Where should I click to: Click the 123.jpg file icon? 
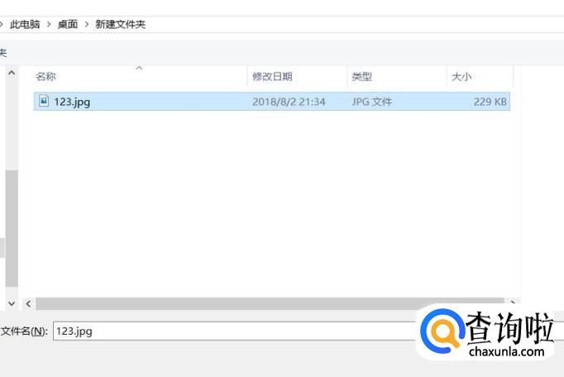[x=43, y=102]
